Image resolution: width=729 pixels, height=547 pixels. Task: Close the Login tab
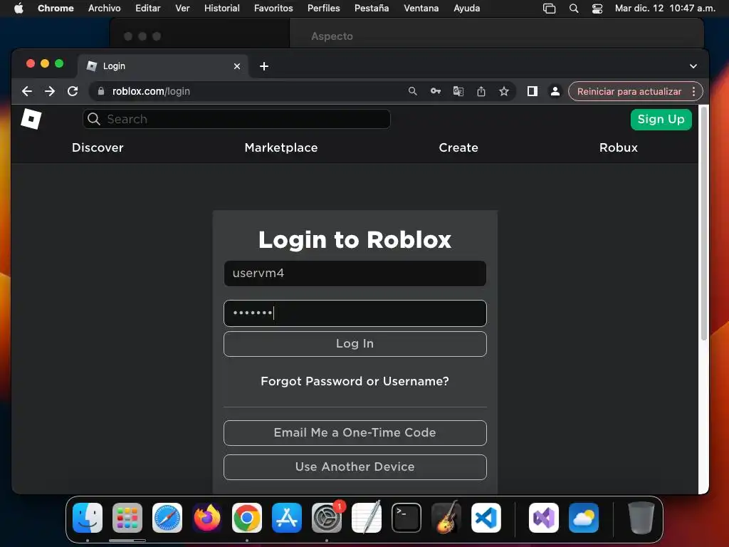tap(236, 66)
